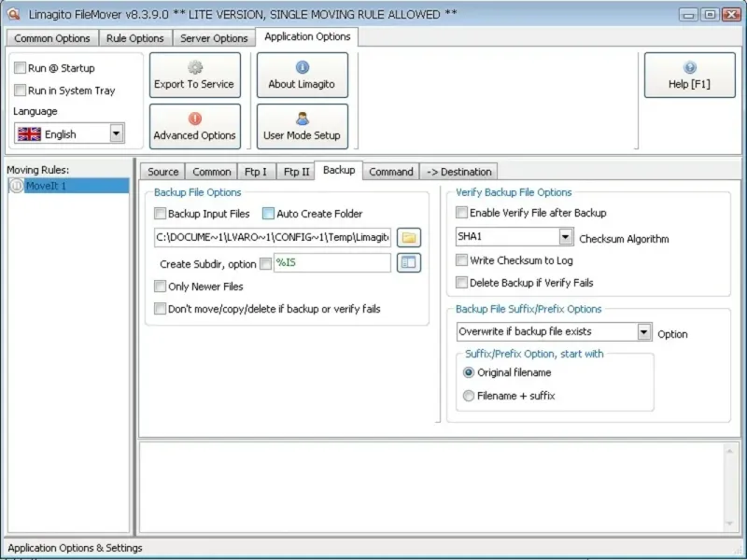Click the backup folder path field
Image resolution: width=747 pixels, height=560 pixels.
(273, 237)
